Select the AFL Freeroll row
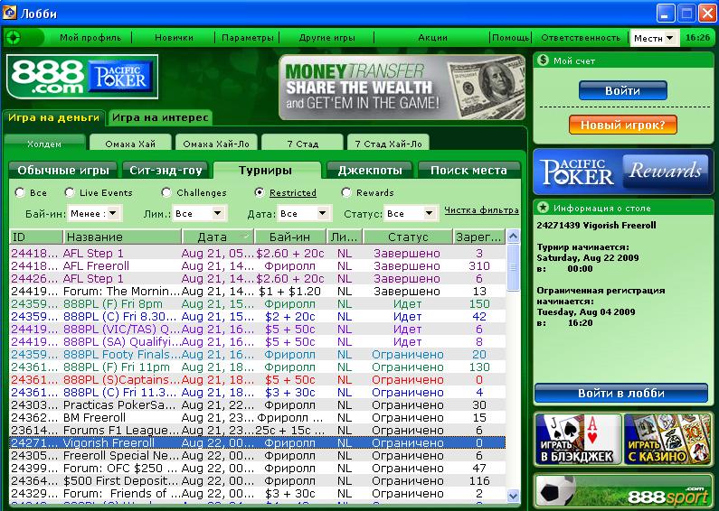Screen dimensions: 719x511 [x=258, y=266]
